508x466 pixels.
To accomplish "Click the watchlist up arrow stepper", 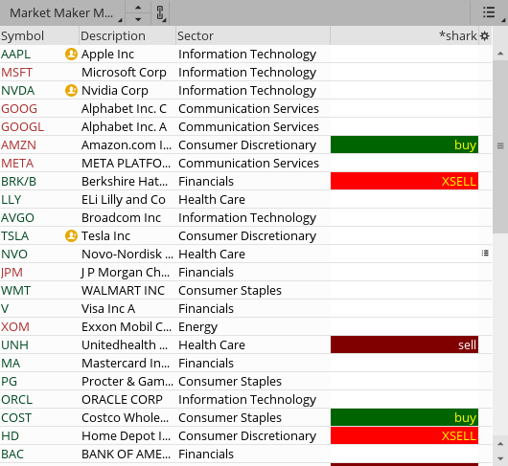I will (138, 8).
